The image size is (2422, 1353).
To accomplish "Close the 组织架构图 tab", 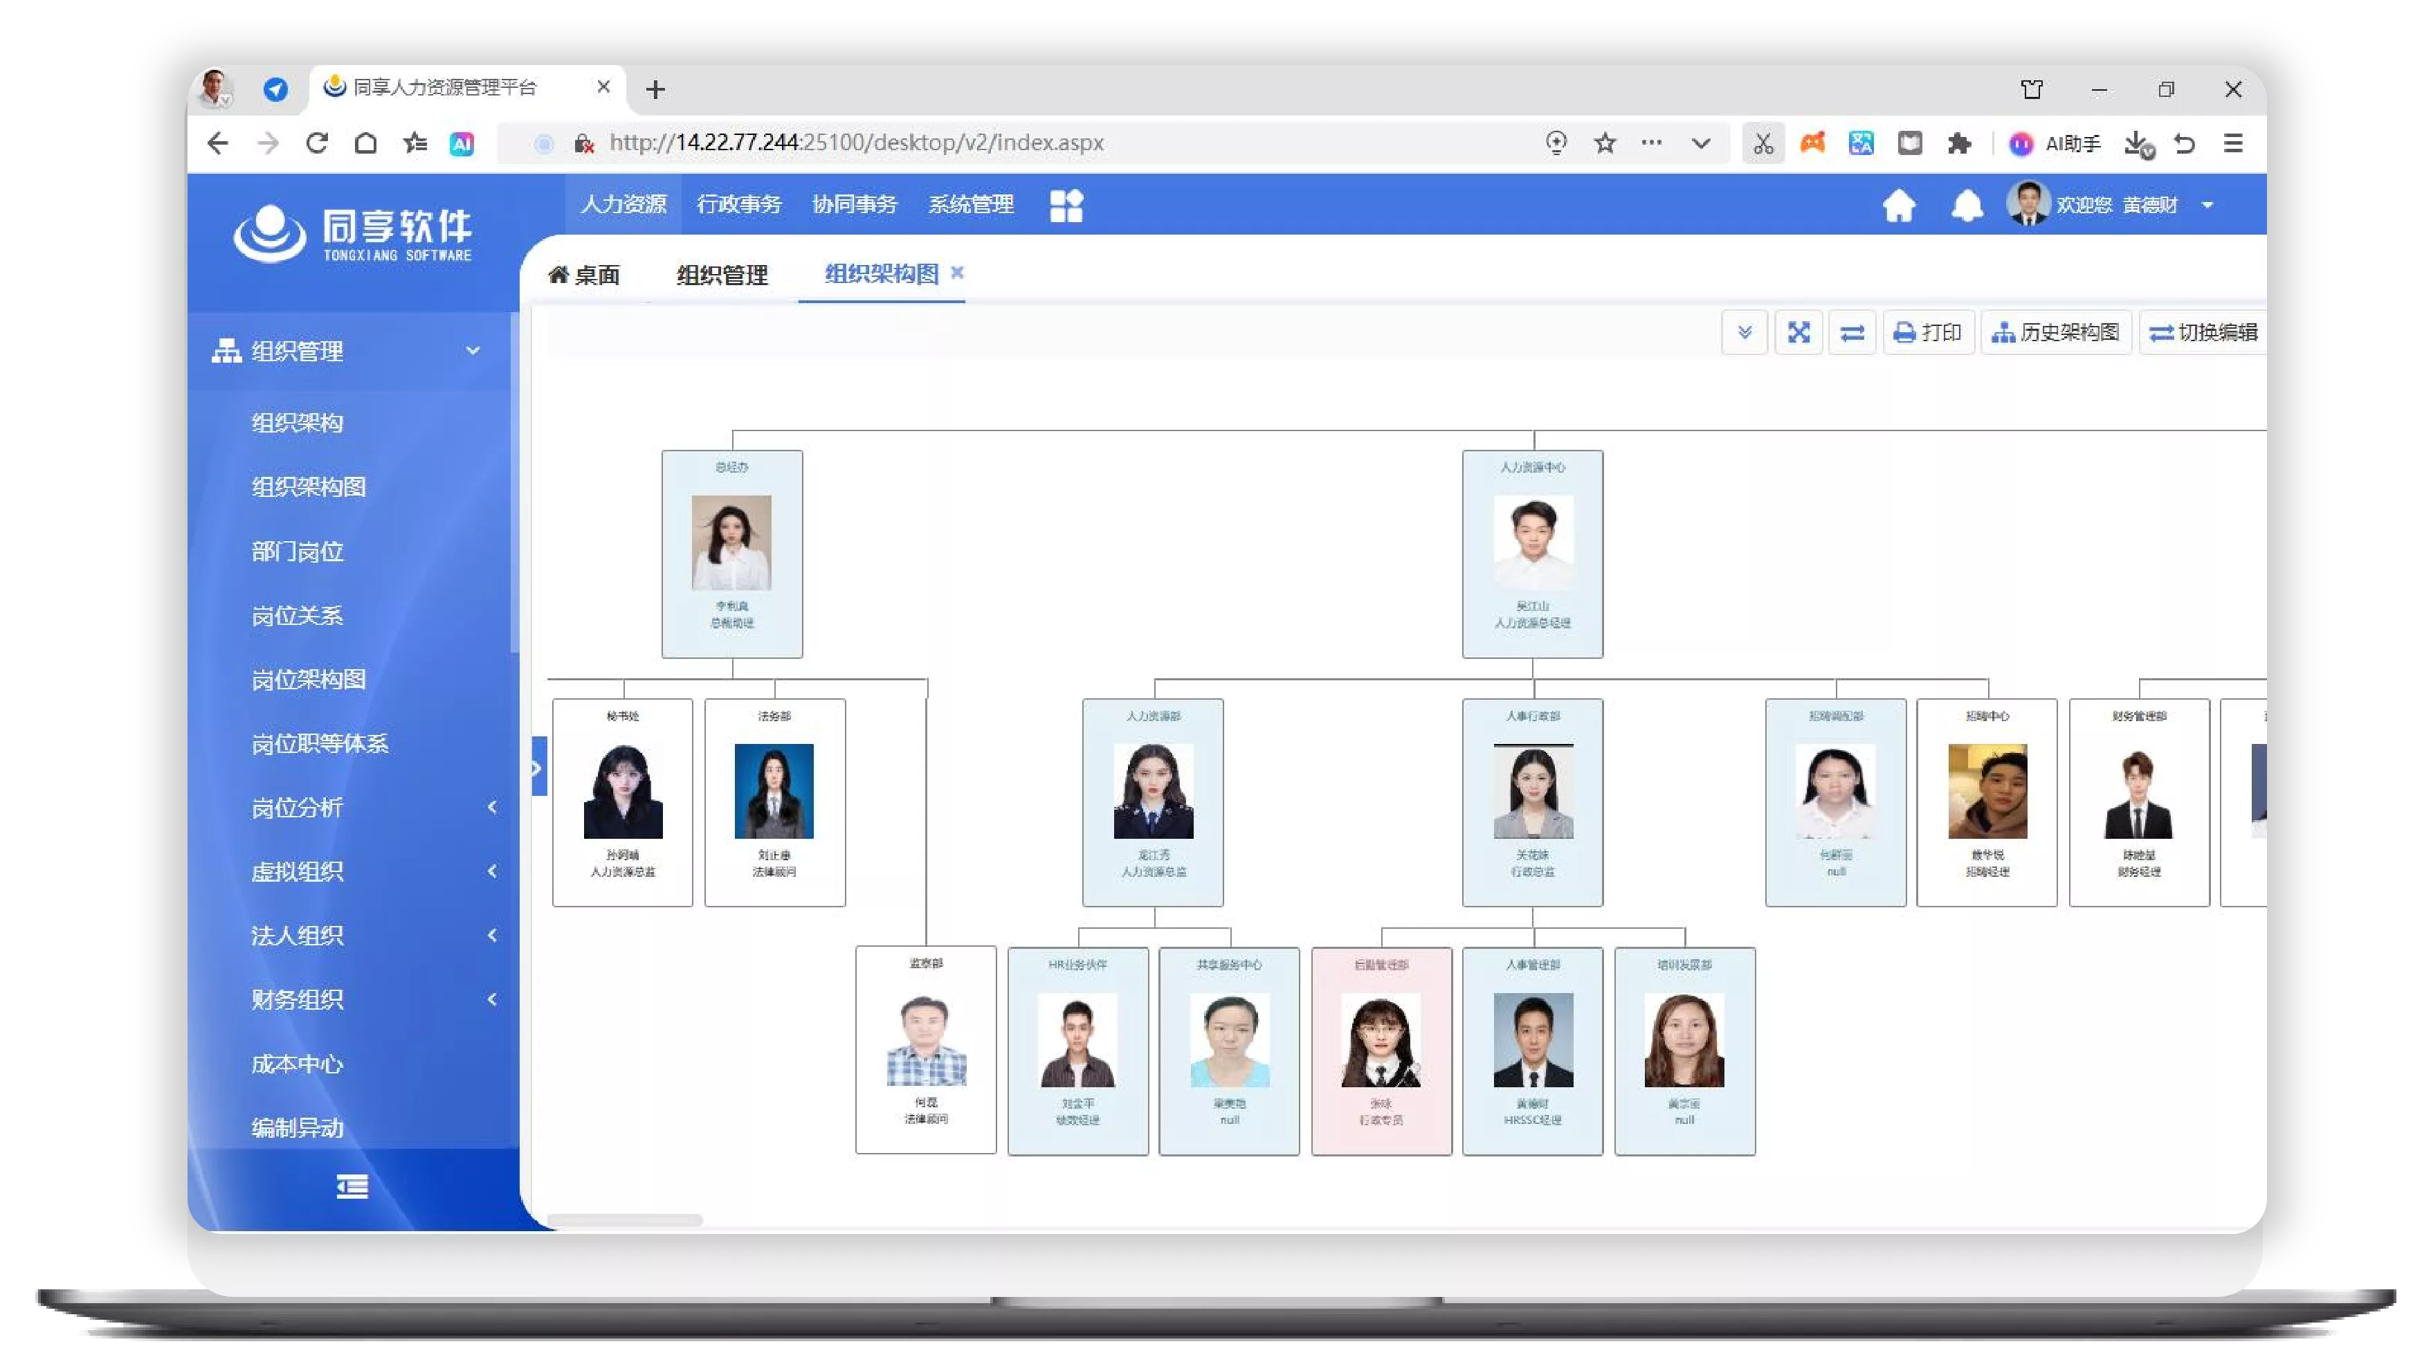I will (957, 272).
